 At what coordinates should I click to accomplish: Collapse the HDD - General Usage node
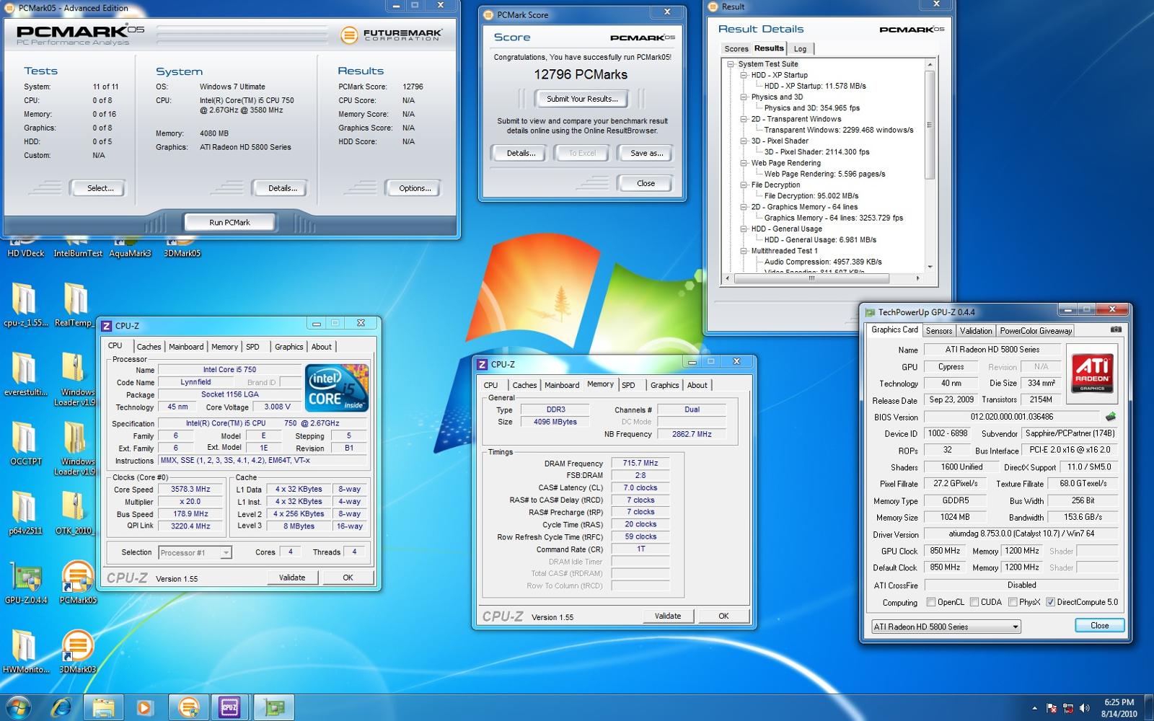pyautogui.click(x=744, y=229)
